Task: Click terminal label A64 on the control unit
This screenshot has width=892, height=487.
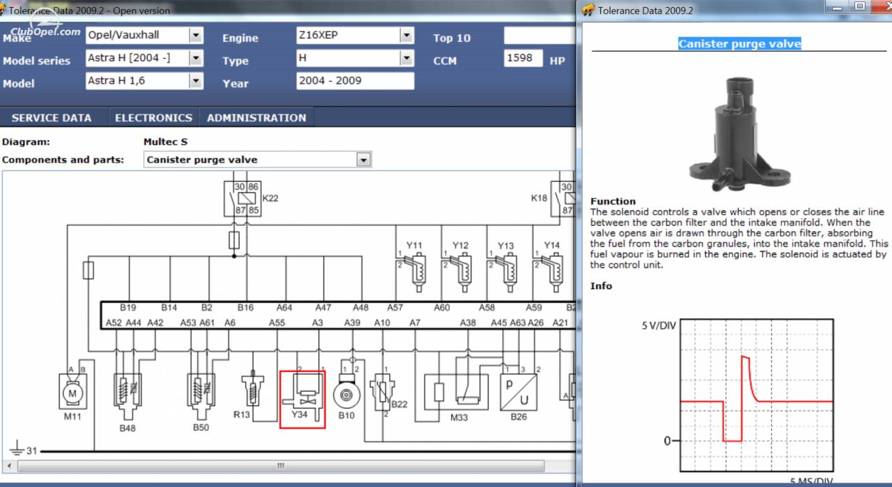Action: coord(284,307)
